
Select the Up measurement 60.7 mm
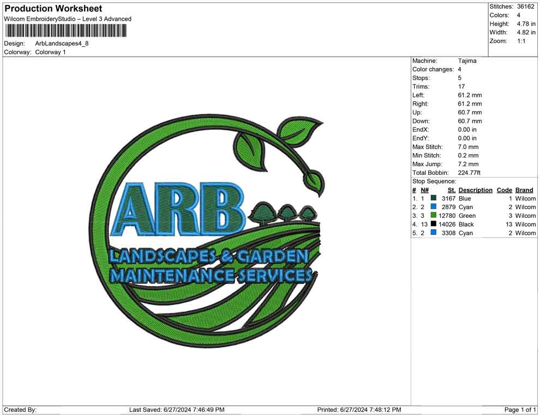point(470,112)
